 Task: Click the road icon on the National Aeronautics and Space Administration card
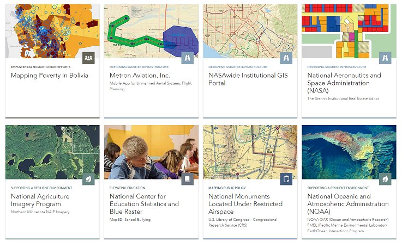coord(385,58)
